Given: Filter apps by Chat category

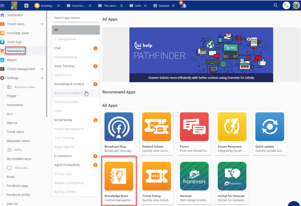Looking at the screenshot, I should point(76,48).
